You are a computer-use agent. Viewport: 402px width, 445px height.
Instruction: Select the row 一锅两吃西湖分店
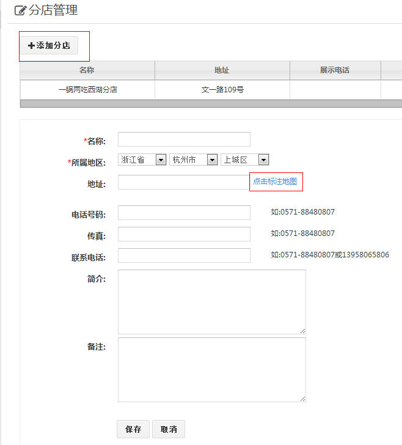tap(211, 90)
